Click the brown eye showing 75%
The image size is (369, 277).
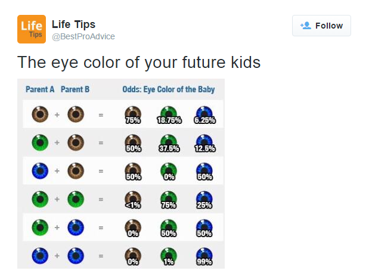tap(133, 115)
